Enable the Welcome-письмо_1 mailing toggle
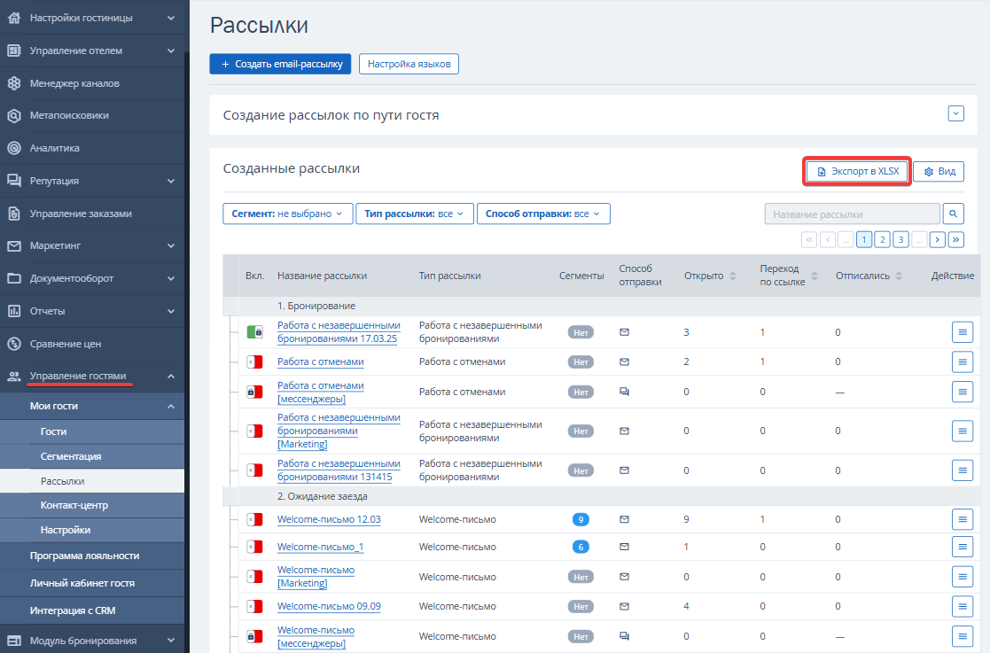Image resolution: width=990 pixels, height=653 pixels. [254, 547]
